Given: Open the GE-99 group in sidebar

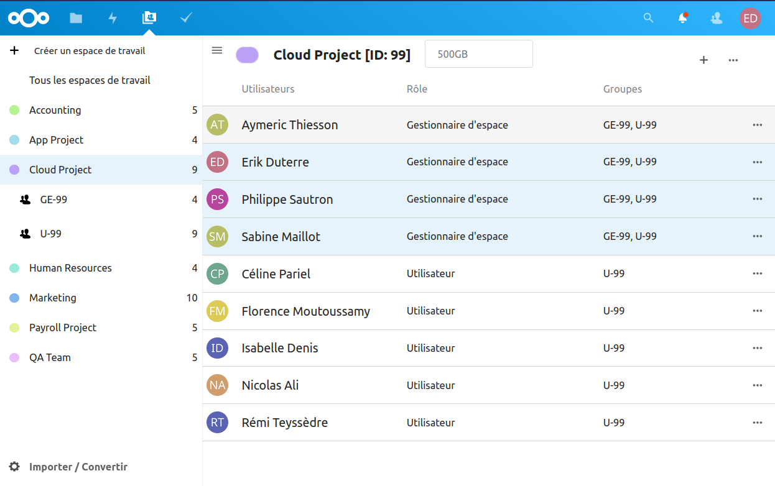Looking at the screenshot, I should (x=101, y=199).
